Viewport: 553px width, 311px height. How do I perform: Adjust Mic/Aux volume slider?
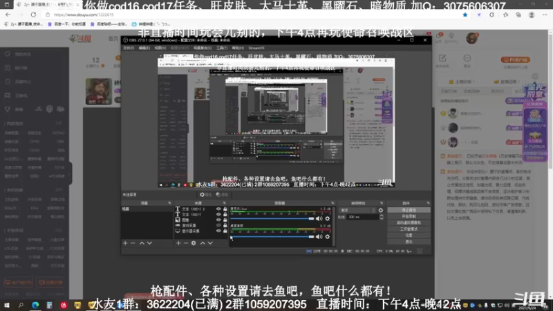click(x=272, y=218)
